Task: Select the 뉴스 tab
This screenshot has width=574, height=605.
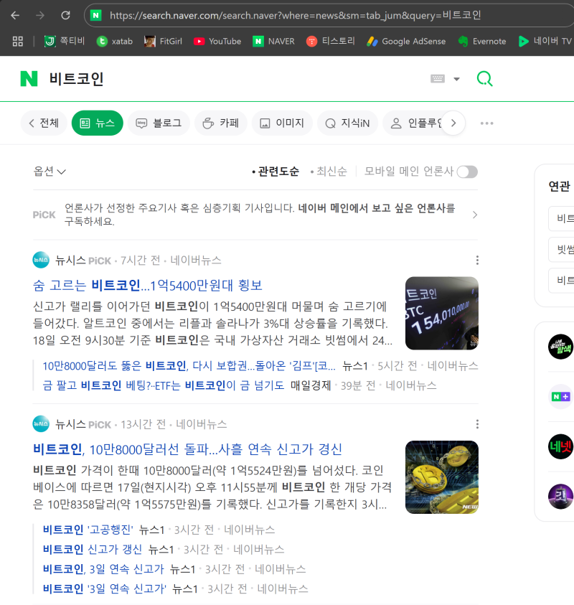Action: coord(97,123)
